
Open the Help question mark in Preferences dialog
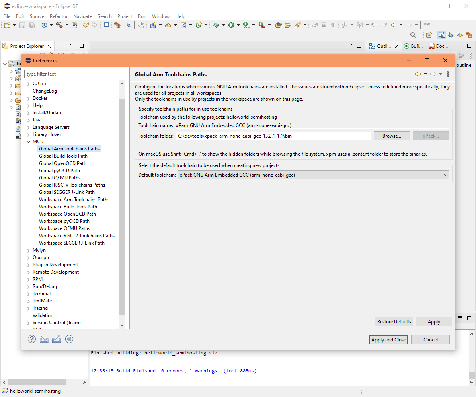(x=31, y=339)
